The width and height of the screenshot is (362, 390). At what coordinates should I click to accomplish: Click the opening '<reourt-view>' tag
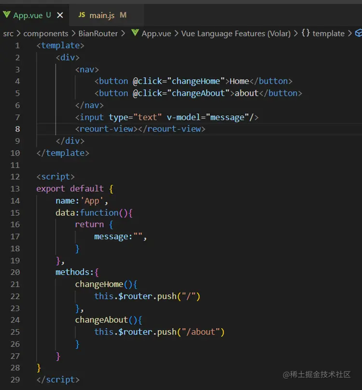tap(107, 129)
